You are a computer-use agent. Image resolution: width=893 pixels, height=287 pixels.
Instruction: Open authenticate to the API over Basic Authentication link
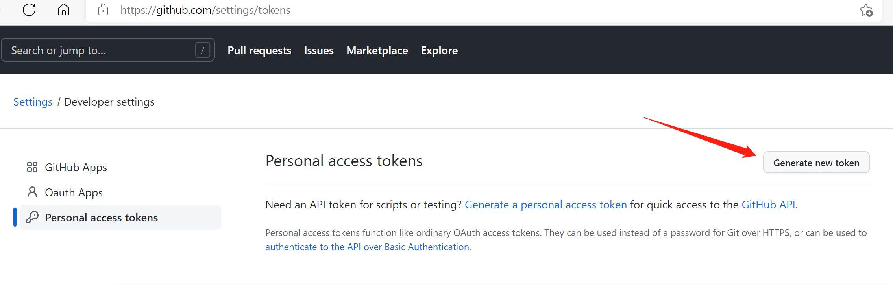[367, 247]
